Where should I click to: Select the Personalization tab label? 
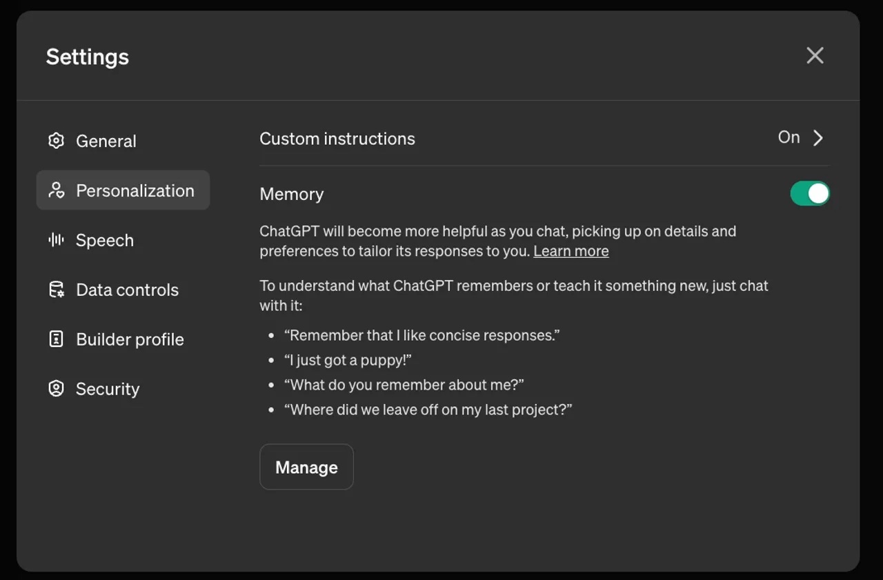tap(135, 191)
